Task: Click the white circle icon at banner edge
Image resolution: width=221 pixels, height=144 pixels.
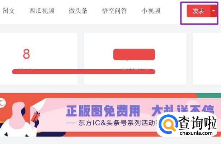Action: [x=3, y=103]
